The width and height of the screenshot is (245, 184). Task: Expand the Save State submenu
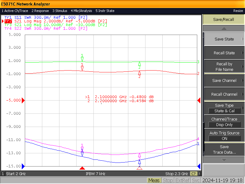224,39
